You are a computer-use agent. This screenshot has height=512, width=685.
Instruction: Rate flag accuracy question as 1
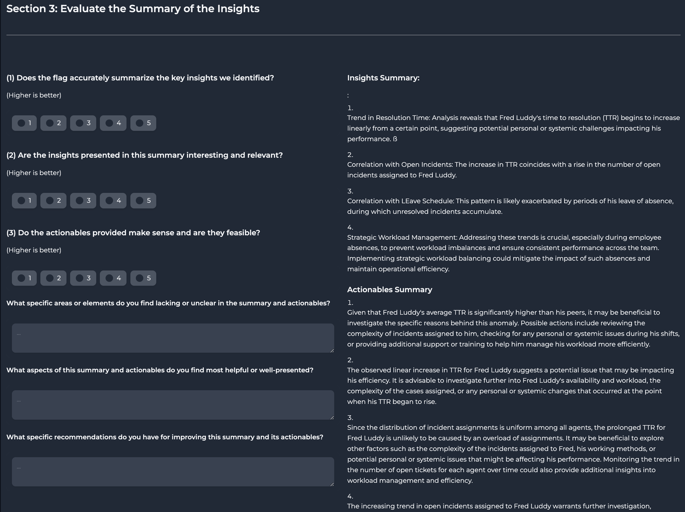click(21, 123)
